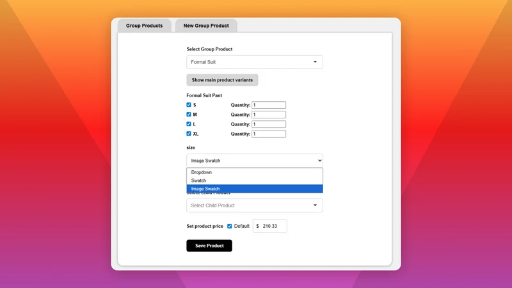Click the quantity field for size S

(x=269, y=105)
